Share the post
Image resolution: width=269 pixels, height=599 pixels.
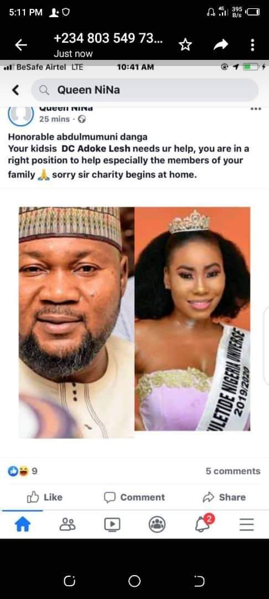point(224,497)
